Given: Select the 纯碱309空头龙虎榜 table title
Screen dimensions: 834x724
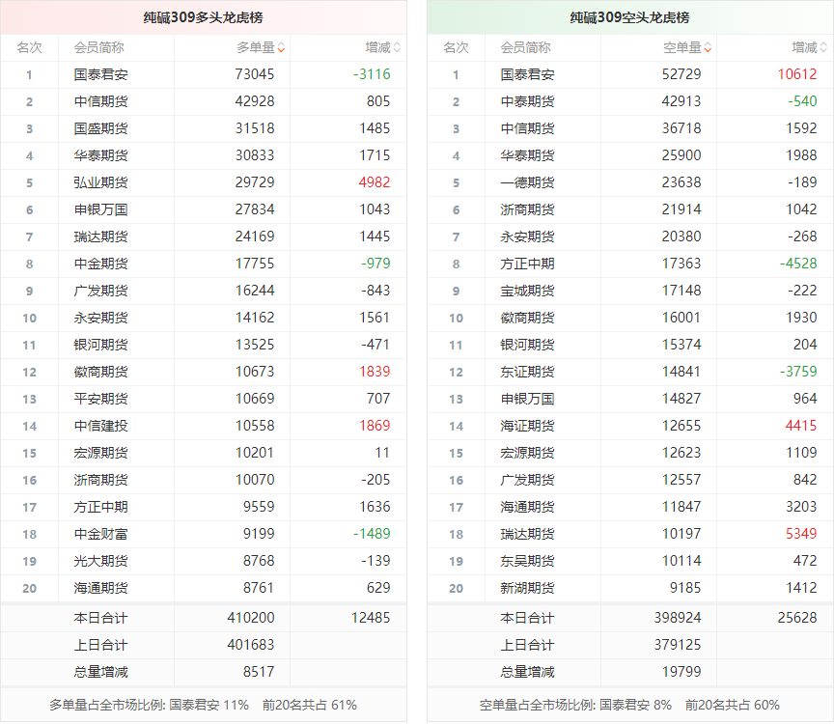Looking at the screenshot, I should coord(630,17).
